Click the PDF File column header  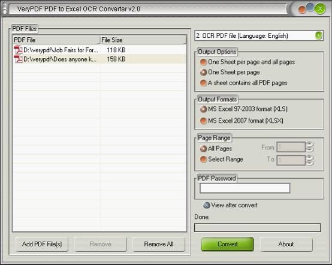(56, 40)
